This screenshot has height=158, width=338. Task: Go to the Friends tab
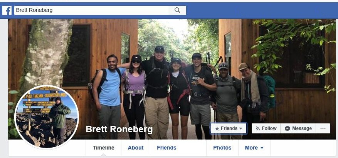[x=166, y=148]
